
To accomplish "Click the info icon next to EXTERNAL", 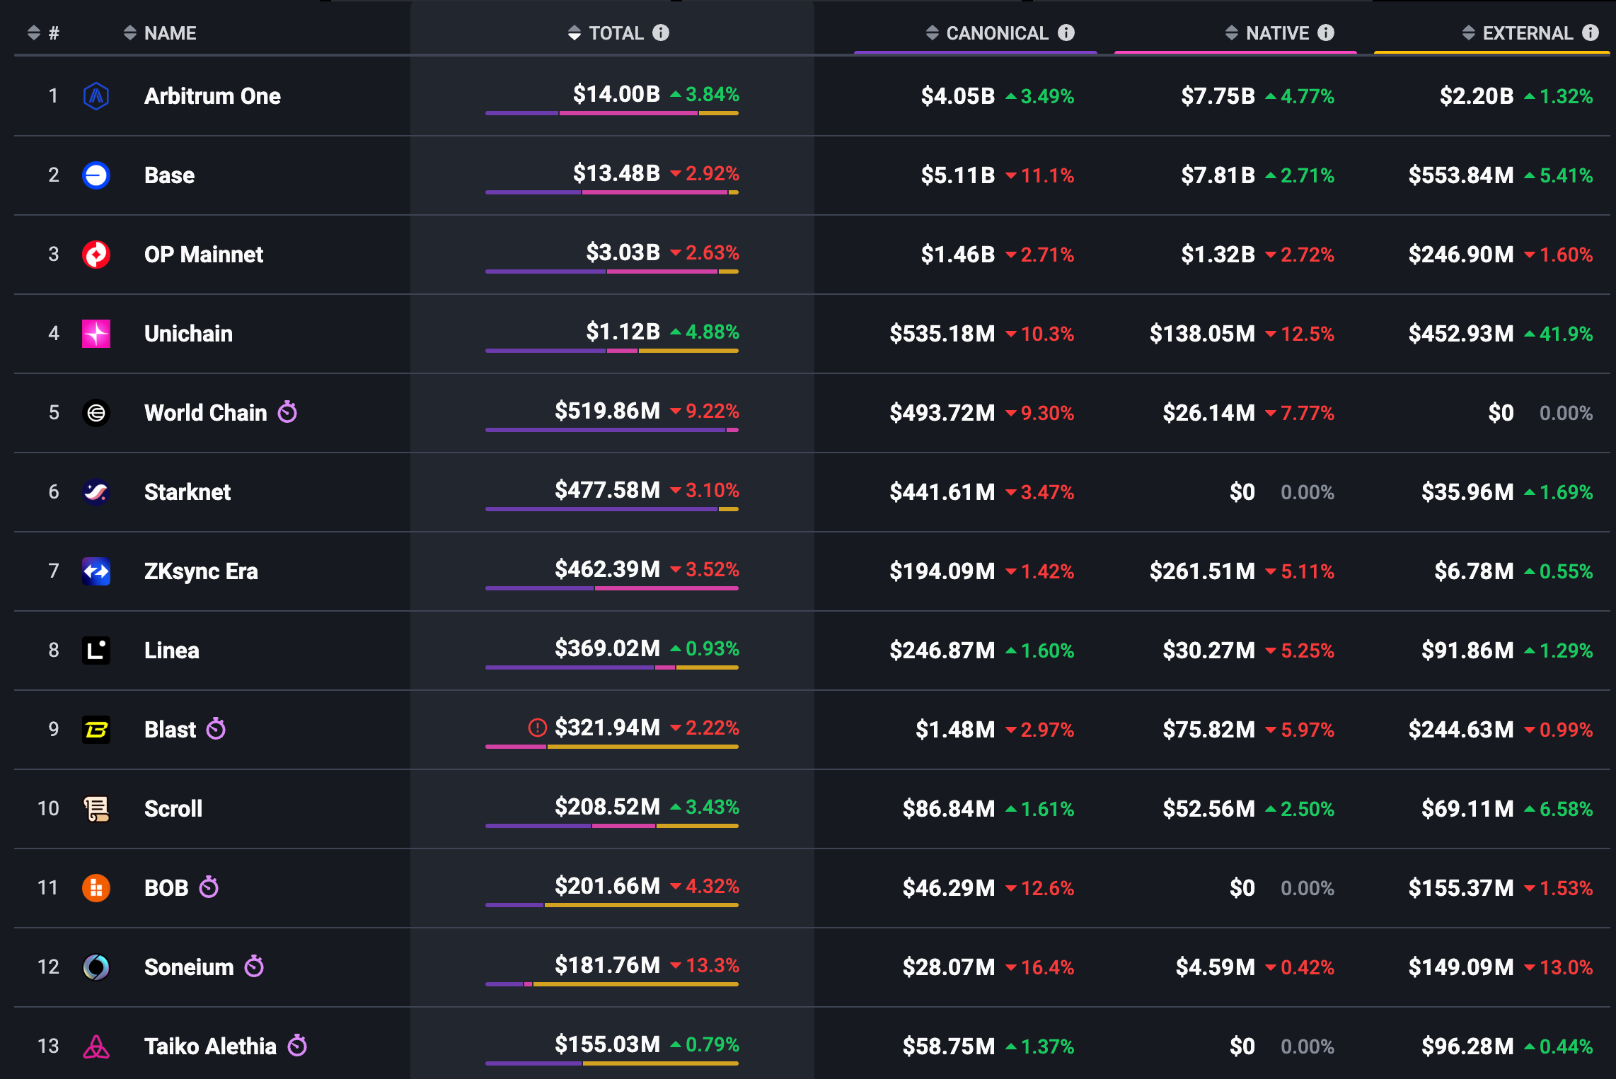I will point(1591,33).
